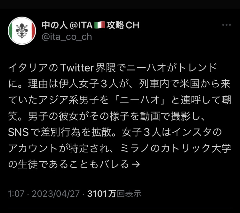The height and width of the screenshot is (213, 240).
Task: Click the phrase ミラノのカトリック大学
Action: [x=176, y=148]
